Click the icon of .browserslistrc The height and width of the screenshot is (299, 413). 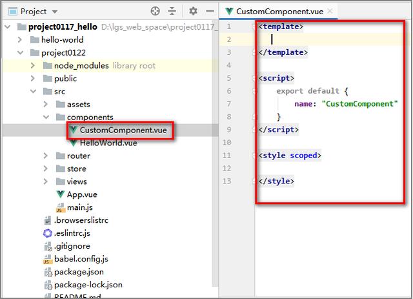(48, 220)
